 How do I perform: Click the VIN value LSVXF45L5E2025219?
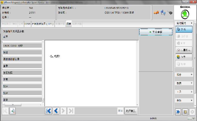[x=117, y=8]
